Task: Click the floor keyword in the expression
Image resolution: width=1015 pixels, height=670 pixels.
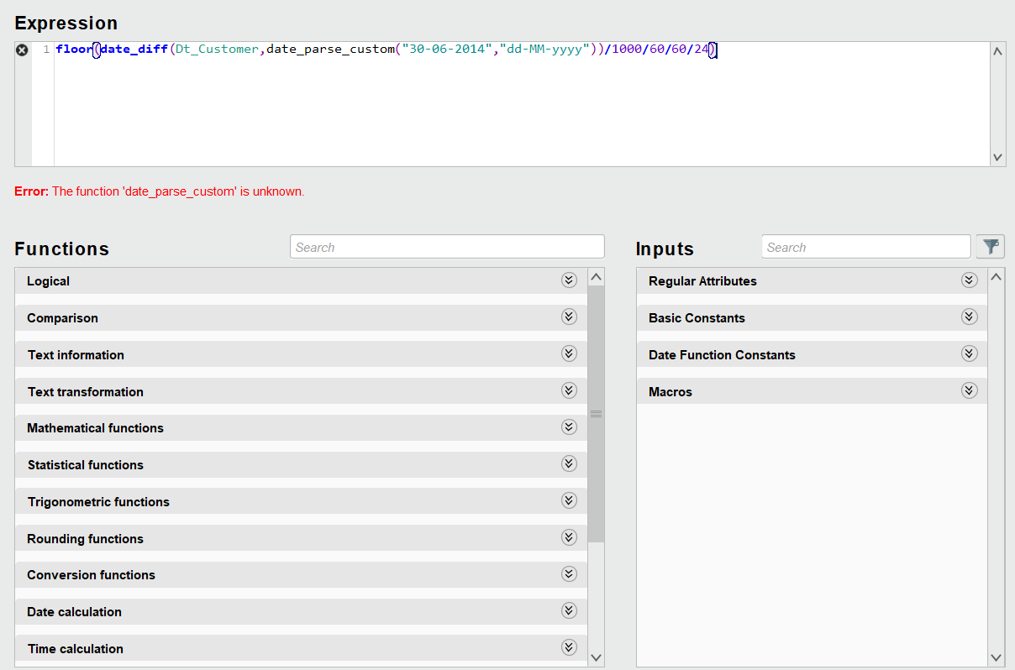Action: click(74, 50)
